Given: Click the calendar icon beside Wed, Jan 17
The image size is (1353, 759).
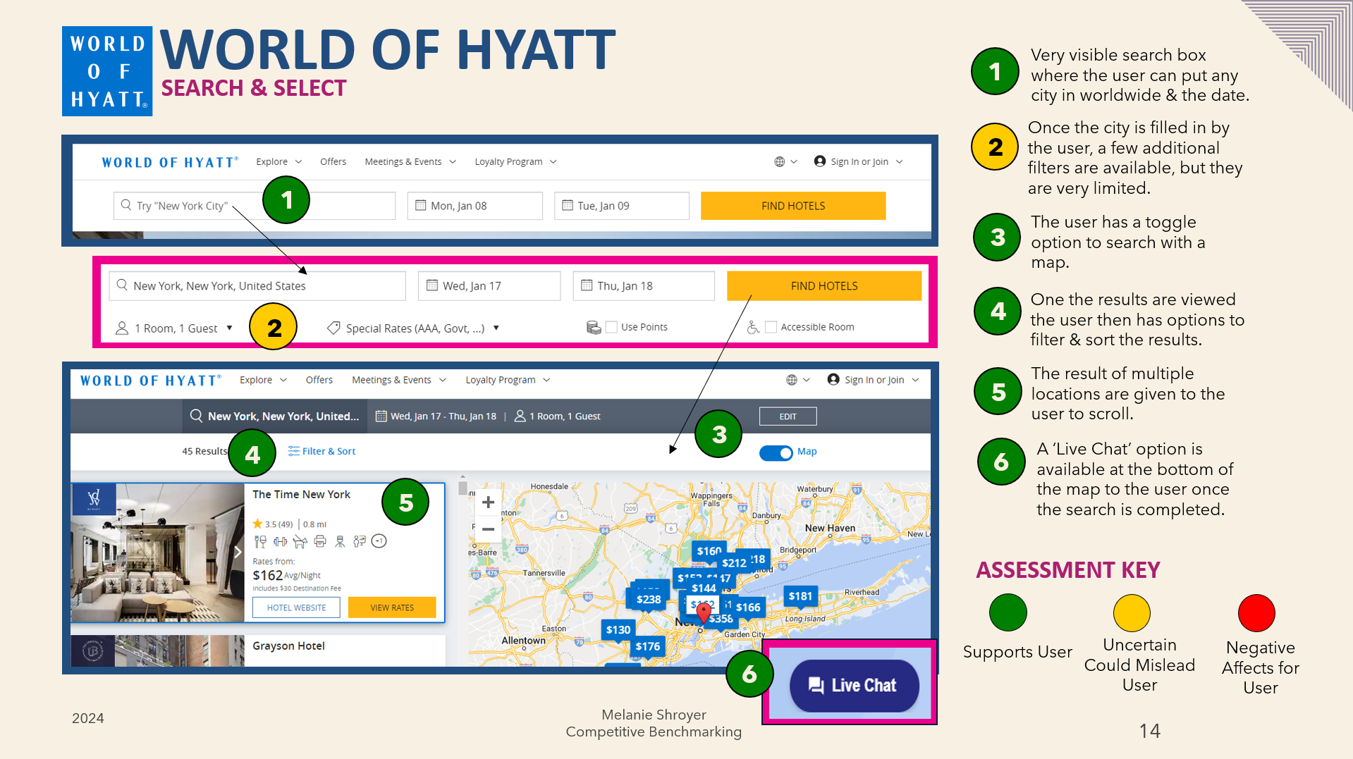Looking at the screenshot, I should pyautogui.click(x=432, y=285).
